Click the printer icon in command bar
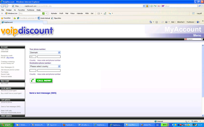This screenshot has width=204, height=127. (166, 22)
